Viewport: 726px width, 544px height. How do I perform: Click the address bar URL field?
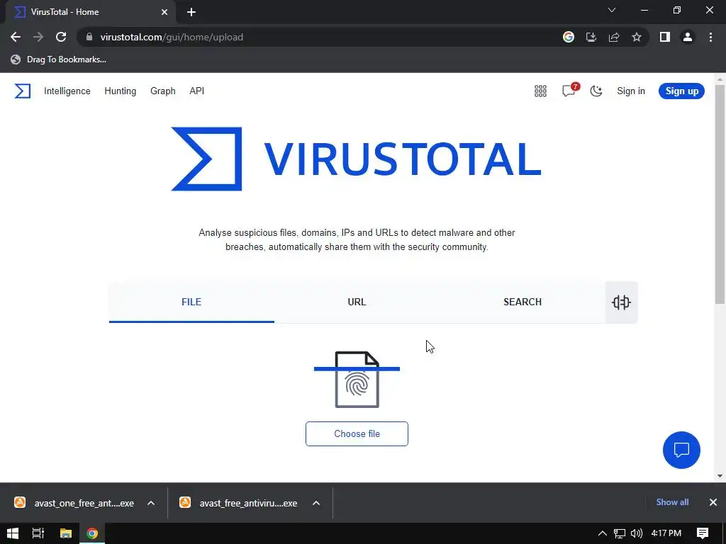[x=320, y=37]
